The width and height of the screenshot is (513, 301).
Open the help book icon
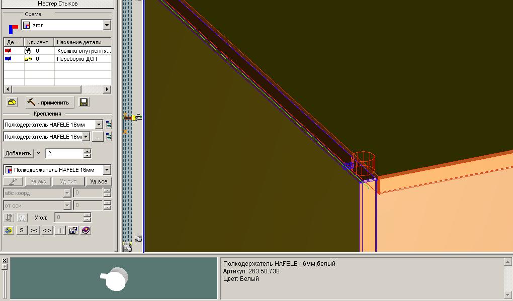tap(86, 230)
